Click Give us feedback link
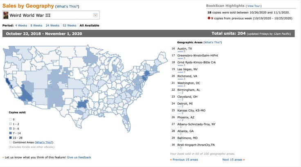 79,157
